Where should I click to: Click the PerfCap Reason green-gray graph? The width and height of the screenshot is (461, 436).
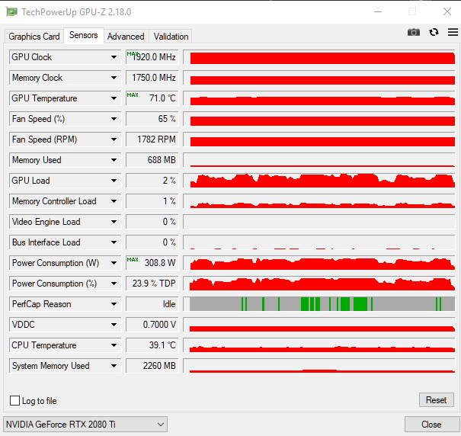coord(319,304)
